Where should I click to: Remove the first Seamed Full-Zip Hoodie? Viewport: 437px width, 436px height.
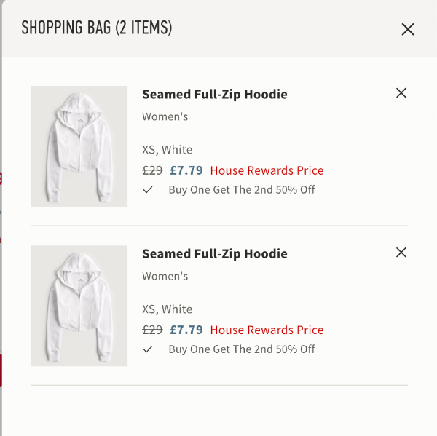click(x=401, y=93)
